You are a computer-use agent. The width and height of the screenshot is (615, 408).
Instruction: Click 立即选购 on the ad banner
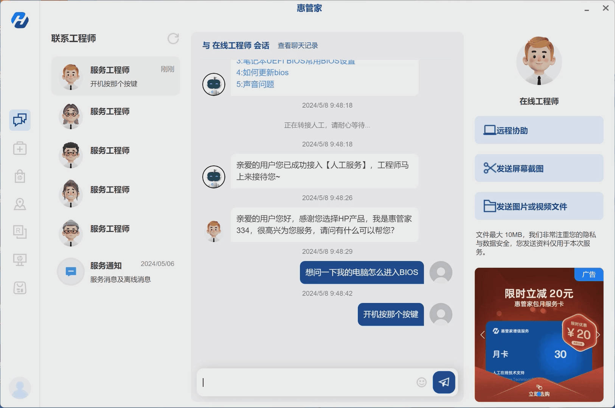[539, 394]
